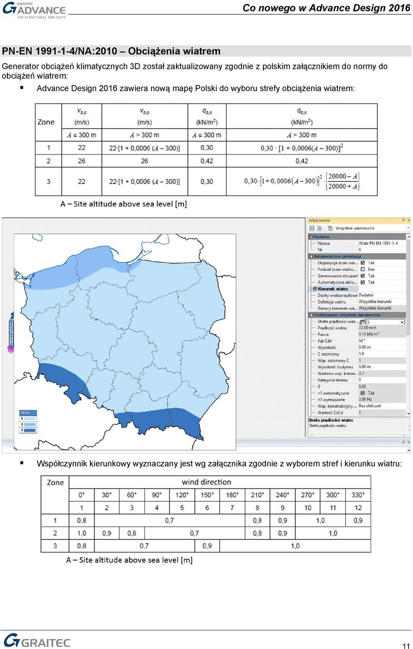Click the C sezonowy value 1.0
Viewport: 413px width, 649px height.
[x=382, y=354]
